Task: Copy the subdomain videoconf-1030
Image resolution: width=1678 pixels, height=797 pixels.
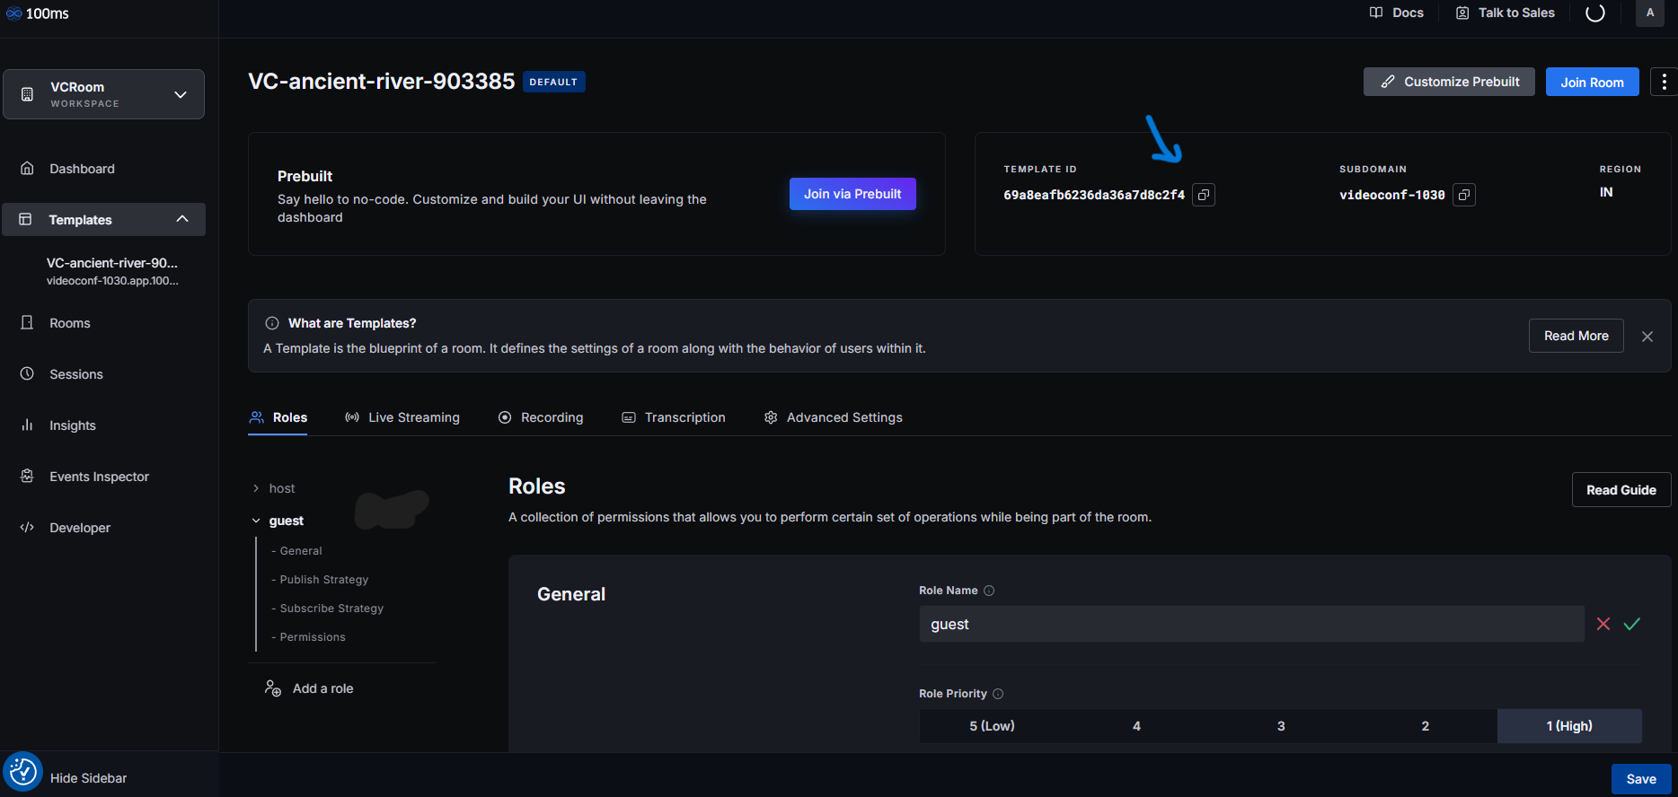Action: (x=1463, y=195)
